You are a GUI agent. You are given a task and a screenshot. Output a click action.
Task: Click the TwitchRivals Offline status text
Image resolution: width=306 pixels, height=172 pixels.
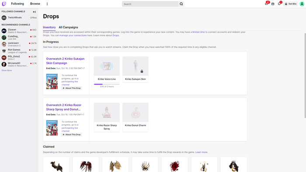(33, 18)
